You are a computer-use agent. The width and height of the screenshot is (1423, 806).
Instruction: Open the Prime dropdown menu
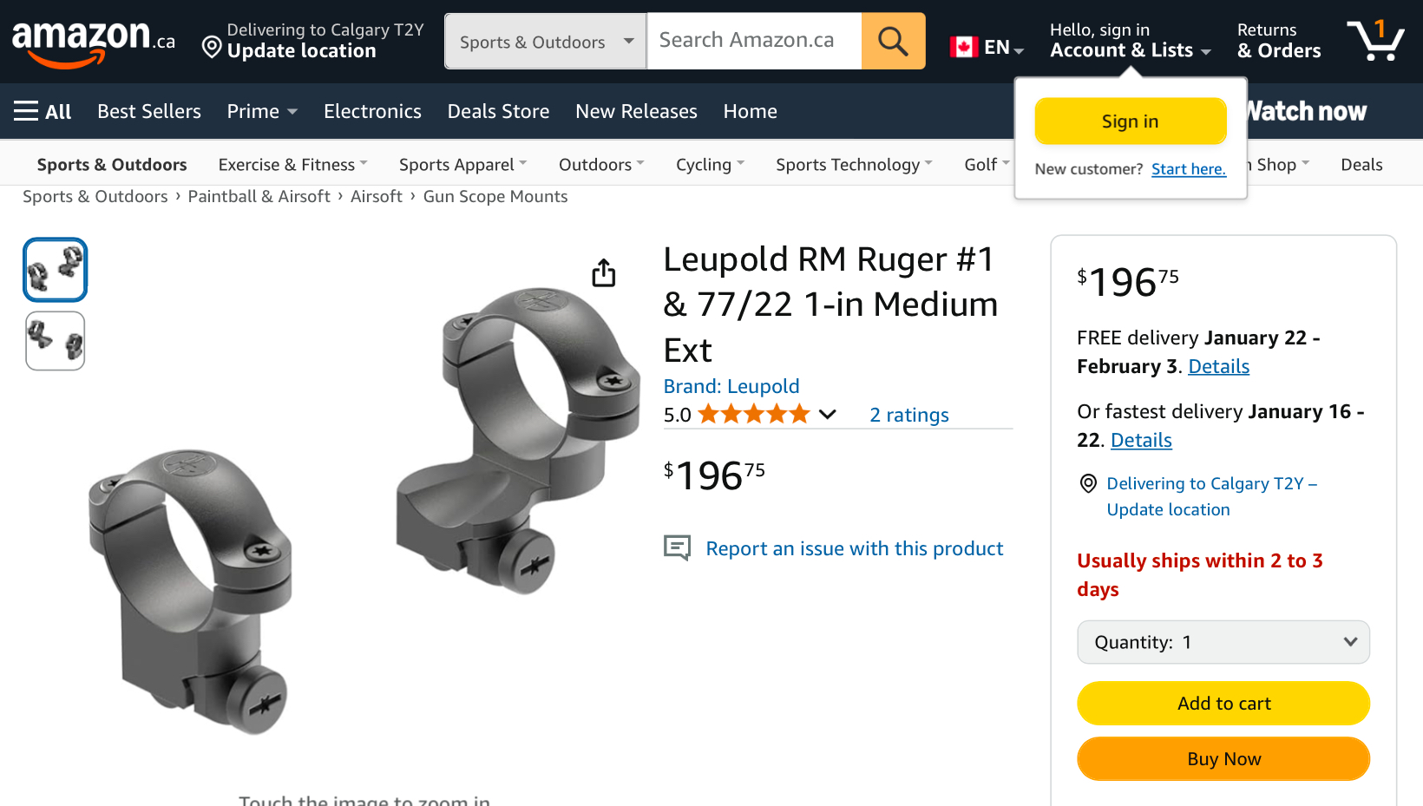260,111
